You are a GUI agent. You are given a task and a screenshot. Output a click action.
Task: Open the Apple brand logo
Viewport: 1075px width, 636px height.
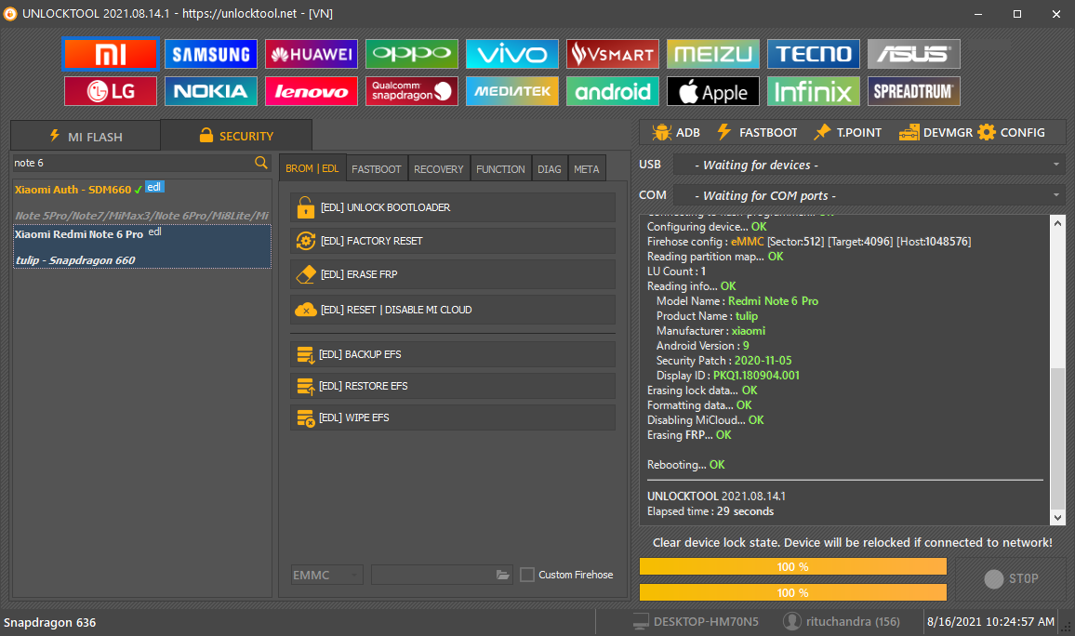tap(713, 91)
